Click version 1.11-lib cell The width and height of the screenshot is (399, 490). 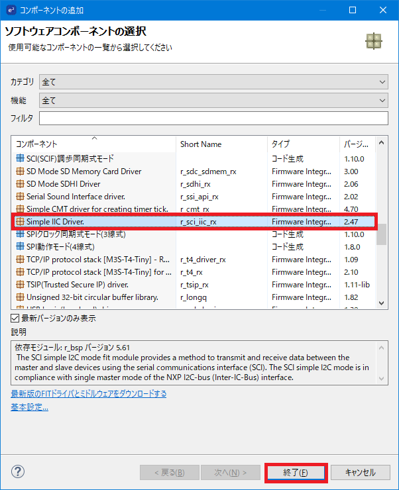click(357, 284)
